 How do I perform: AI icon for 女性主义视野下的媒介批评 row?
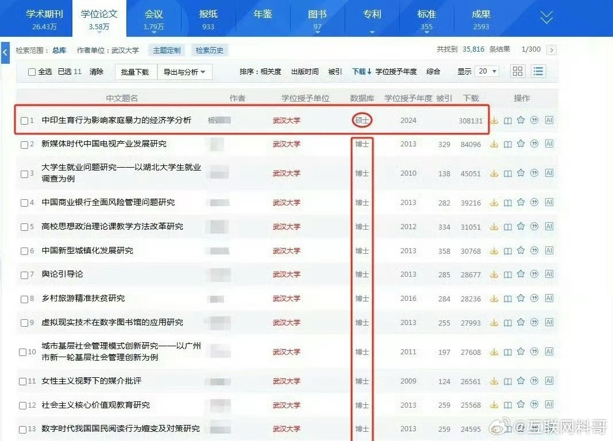click(549, 381)
